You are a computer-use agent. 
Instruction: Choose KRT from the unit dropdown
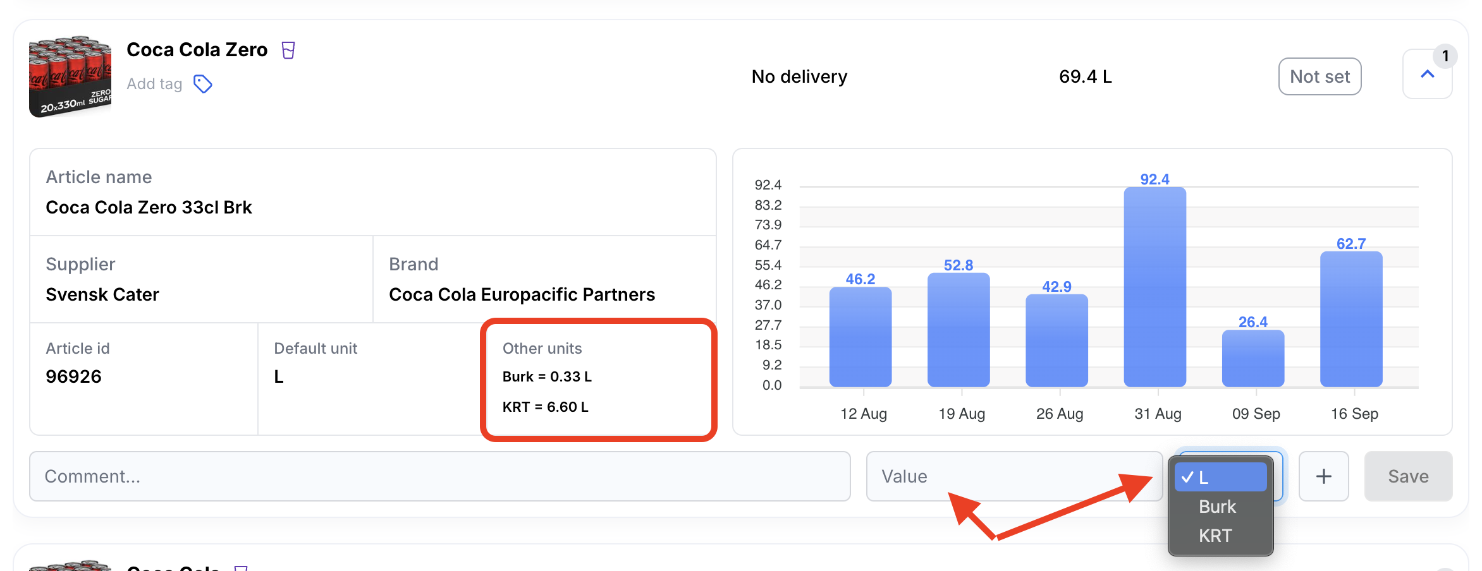[1220, 536]
